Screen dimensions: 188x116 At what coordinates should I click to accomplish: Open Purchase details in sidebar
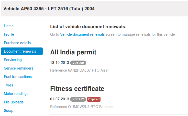pos(17,43)
